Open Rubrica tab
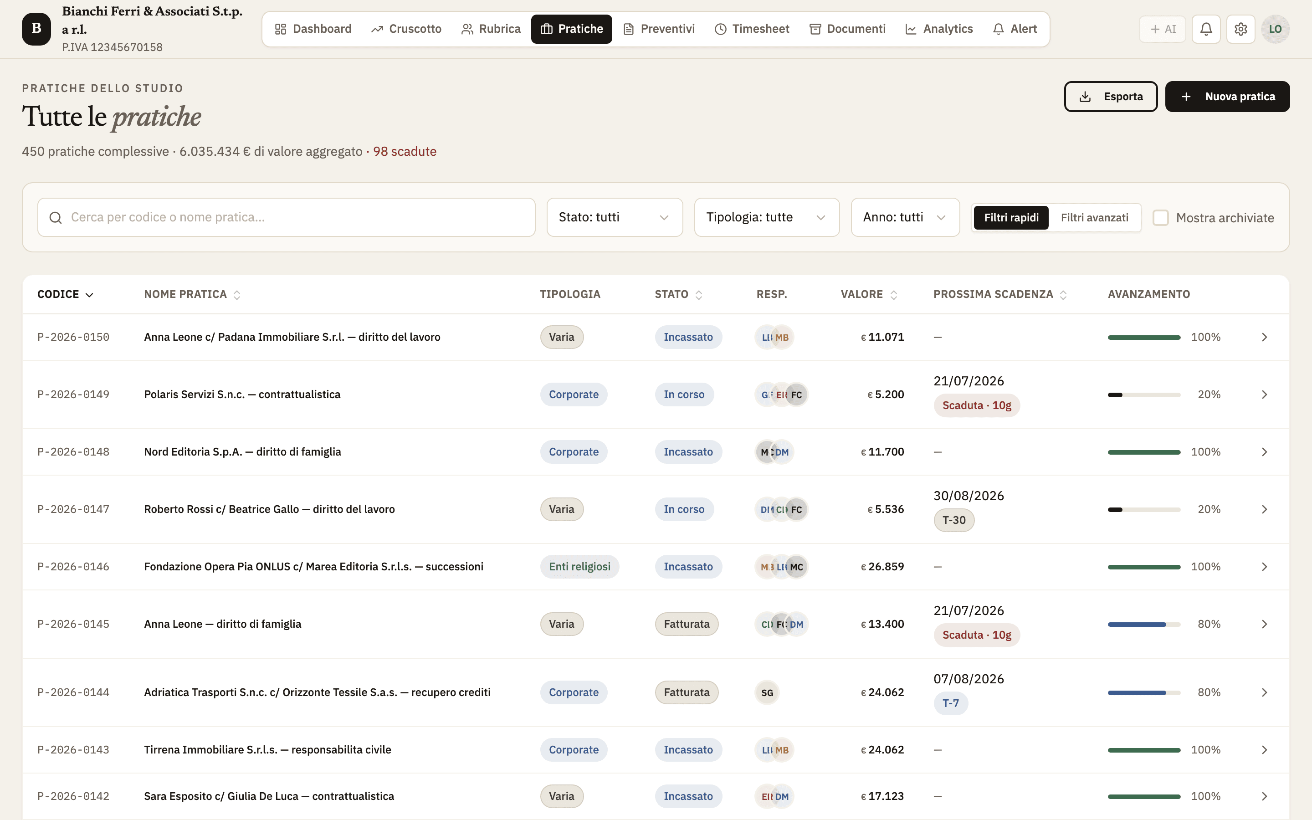1312x820 pixels. (491, 29)
